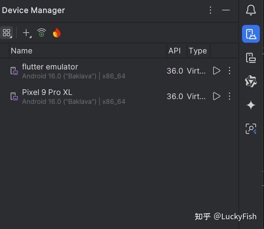The height and width of the screenshot is (229, 264).
Task: Open the add device plus dropdown
Action: click(27, 33)
